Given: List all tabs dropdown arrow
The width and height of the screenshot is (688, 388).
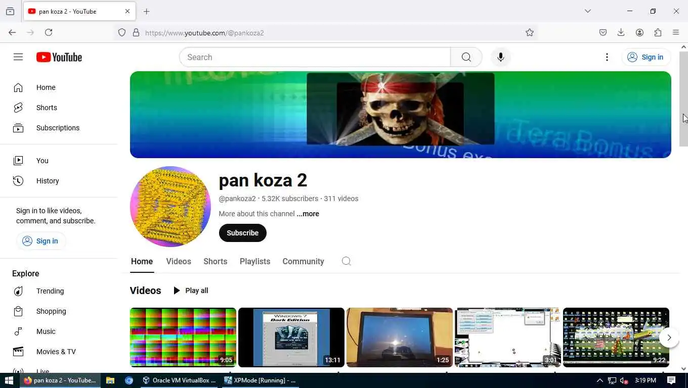Looking at the screenshot, I should click(x=588, y=11).
